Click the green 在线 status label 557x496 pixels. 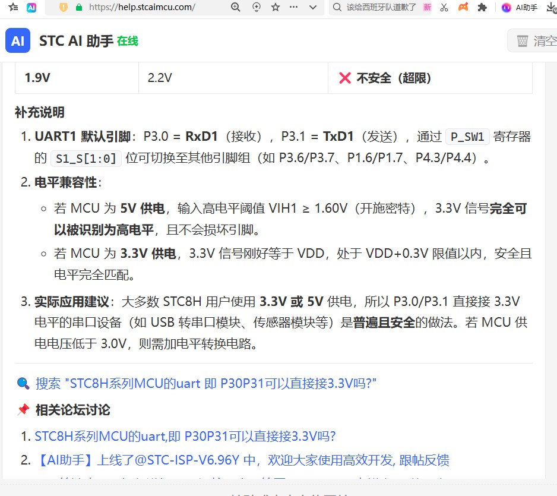(x=128, y=41)
